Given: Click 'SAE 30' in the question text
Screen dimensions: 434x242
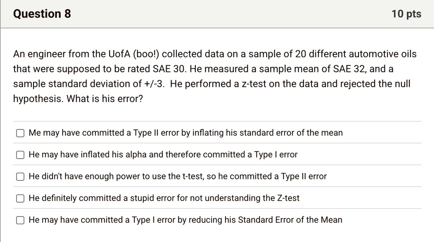Looking at the screenshot, I should tap(169, 69).
